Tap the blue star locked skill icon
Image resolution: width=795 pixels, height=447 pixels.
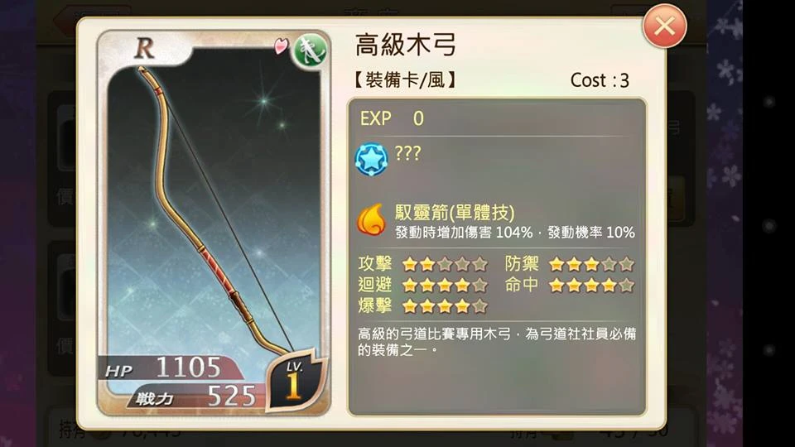click(371, 159)
